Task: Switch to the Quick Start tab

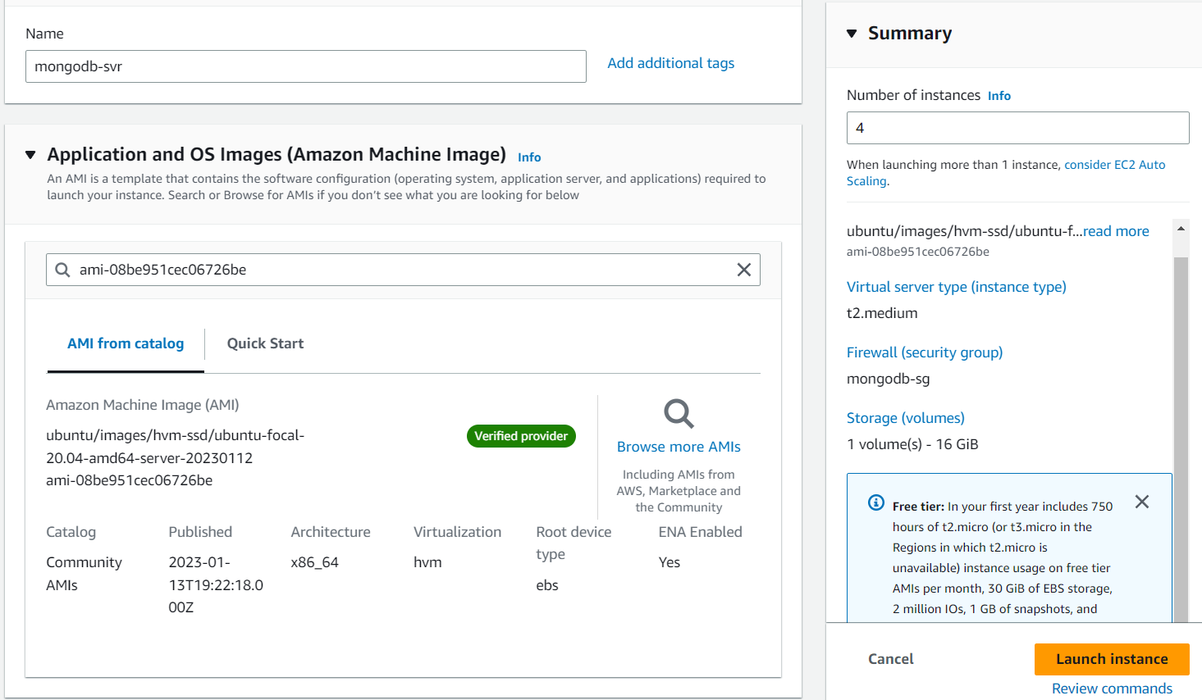Action: coord(265,343)
